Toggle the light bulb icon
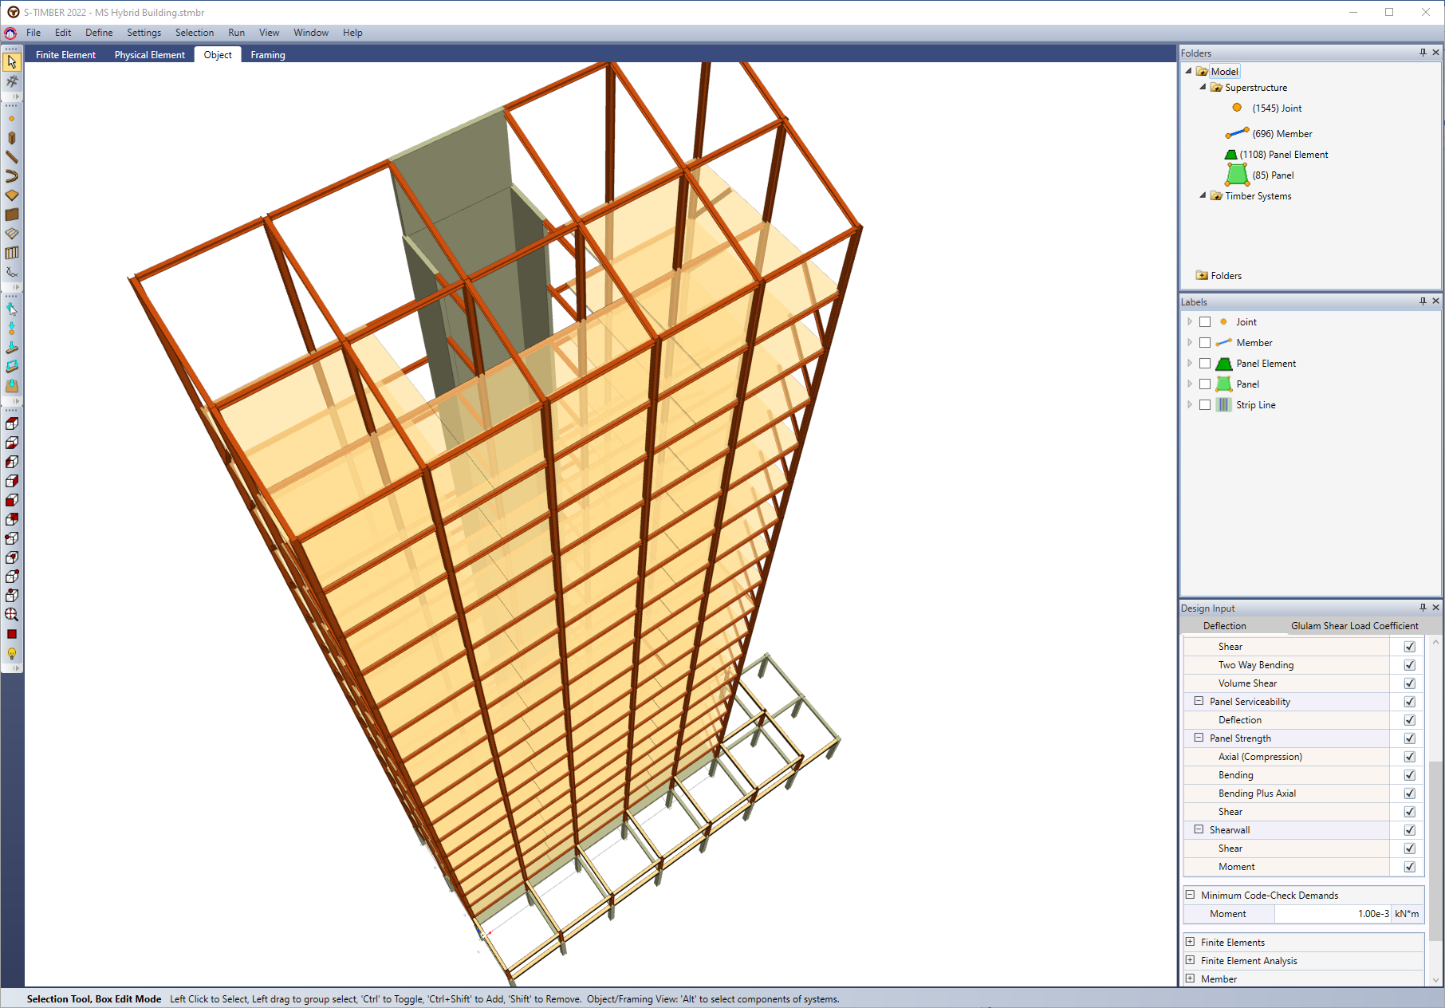Viewport: 1445px width, 1008px height. click(x=12, y=653)
